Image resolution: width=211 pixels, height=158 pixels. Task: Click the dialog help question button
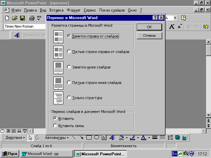pos(155,18)
